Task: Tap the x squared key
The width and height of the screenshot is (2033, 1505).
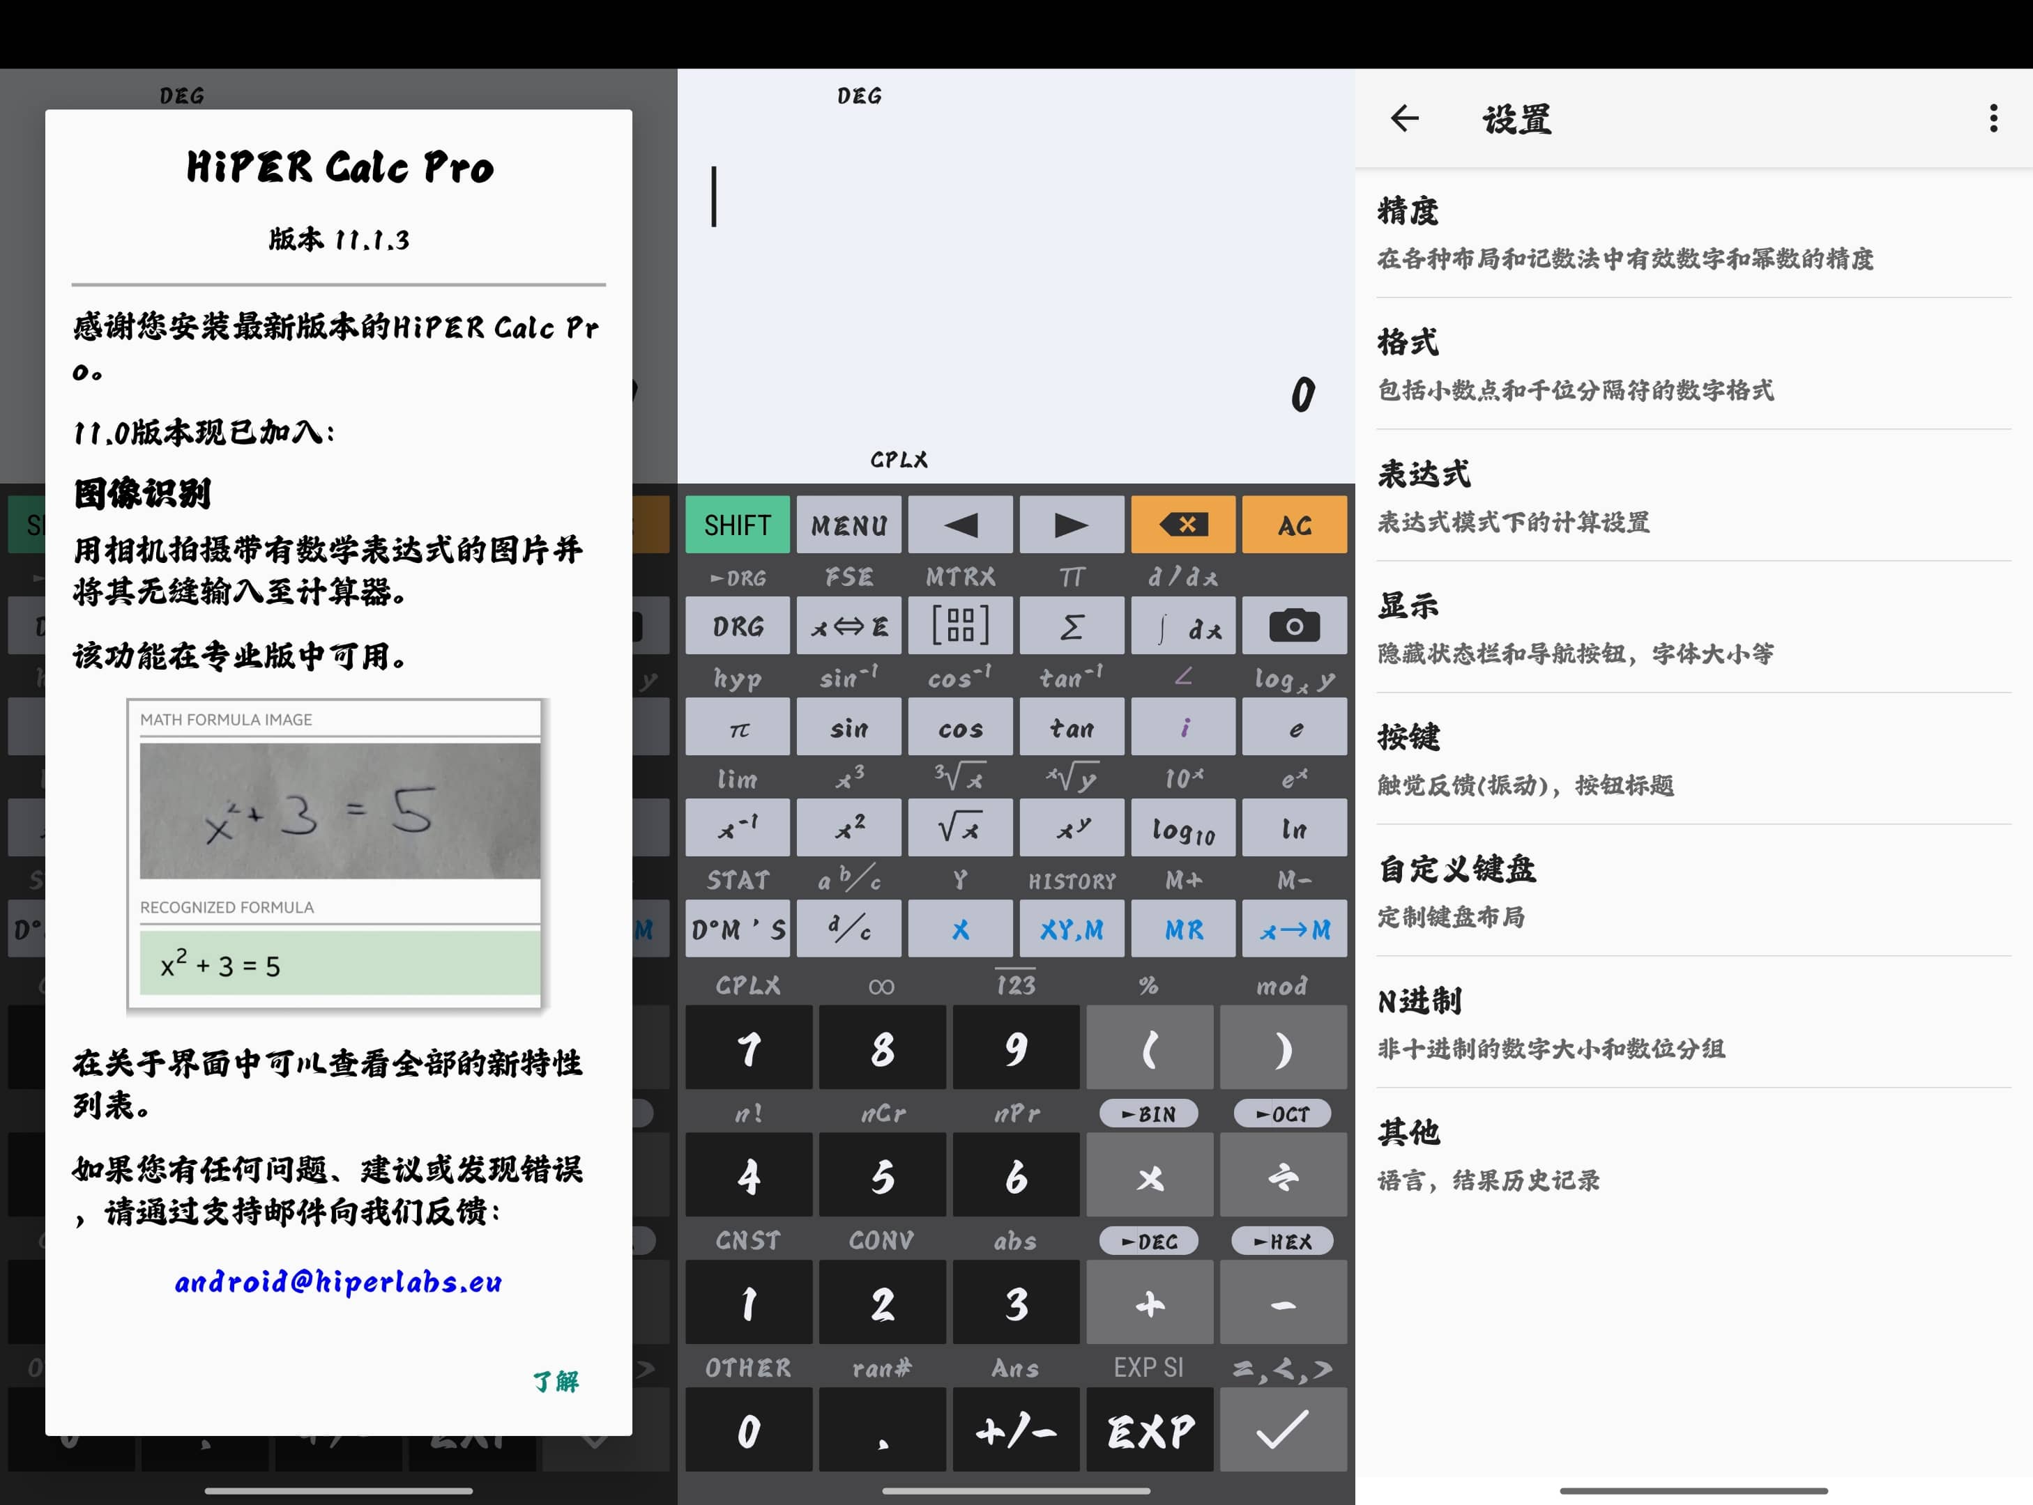Action: tap(848, 828)
